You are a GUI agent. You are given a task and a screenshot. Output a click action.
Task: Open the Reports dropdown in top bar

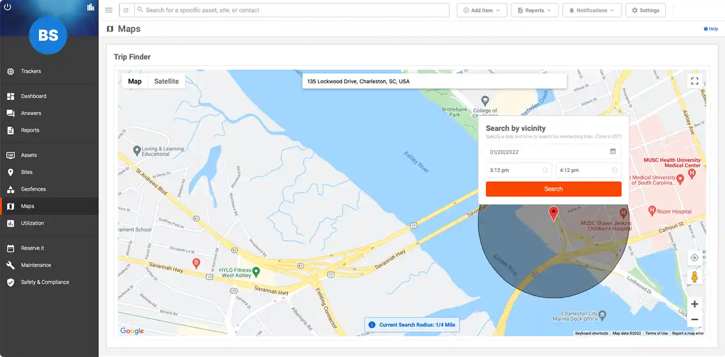[534, 10]
